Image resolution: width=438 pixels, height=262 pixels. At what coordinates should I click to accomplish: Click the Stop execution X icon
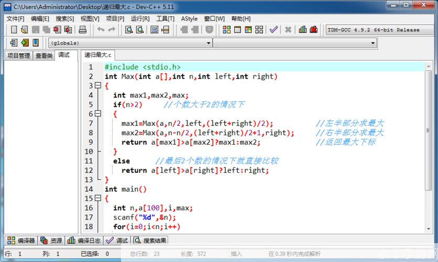(288, 30)
